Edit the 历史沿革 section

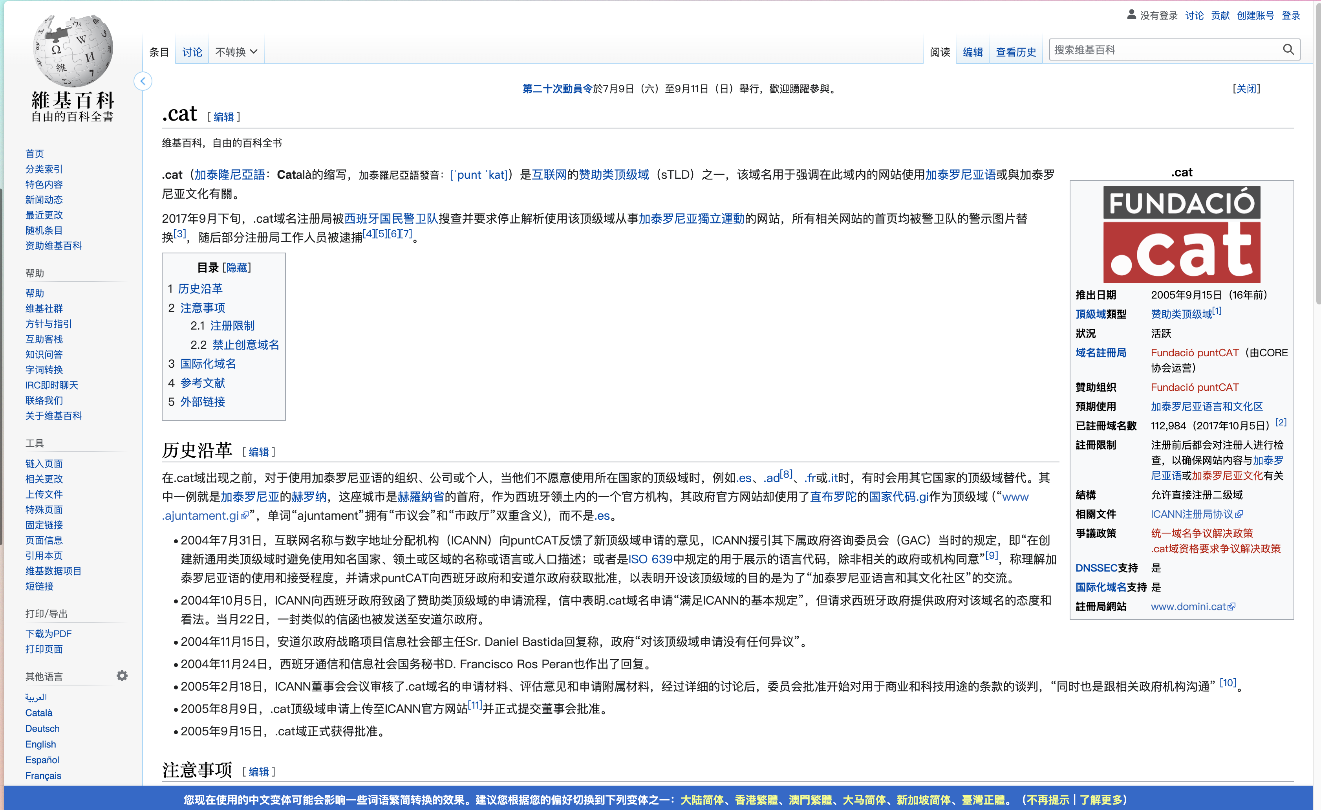(258, 452)
